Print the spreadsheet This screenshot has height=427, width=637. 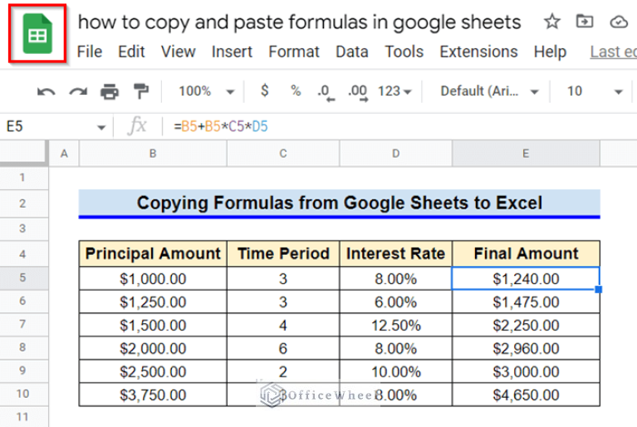(109, 91)
